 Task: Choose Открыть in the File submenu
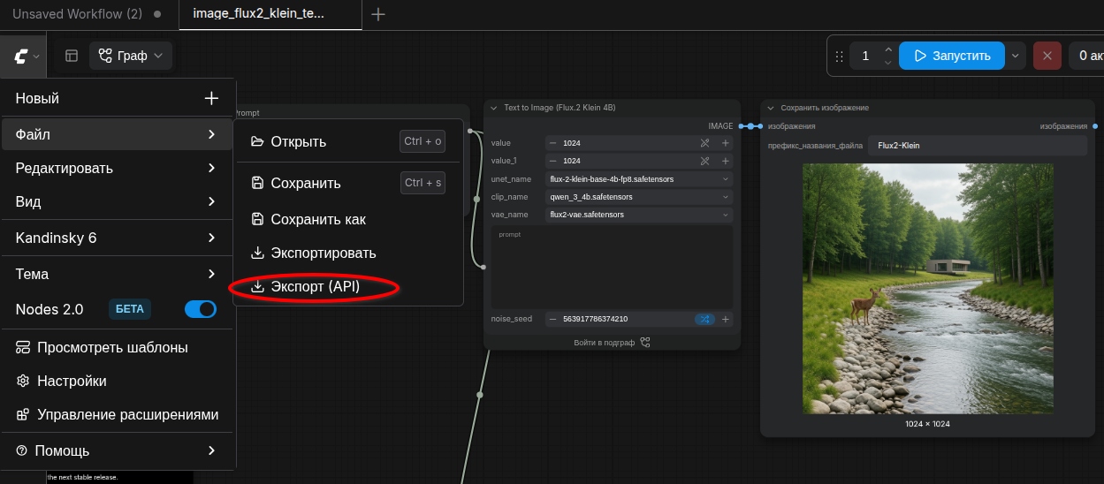[348, 141]
